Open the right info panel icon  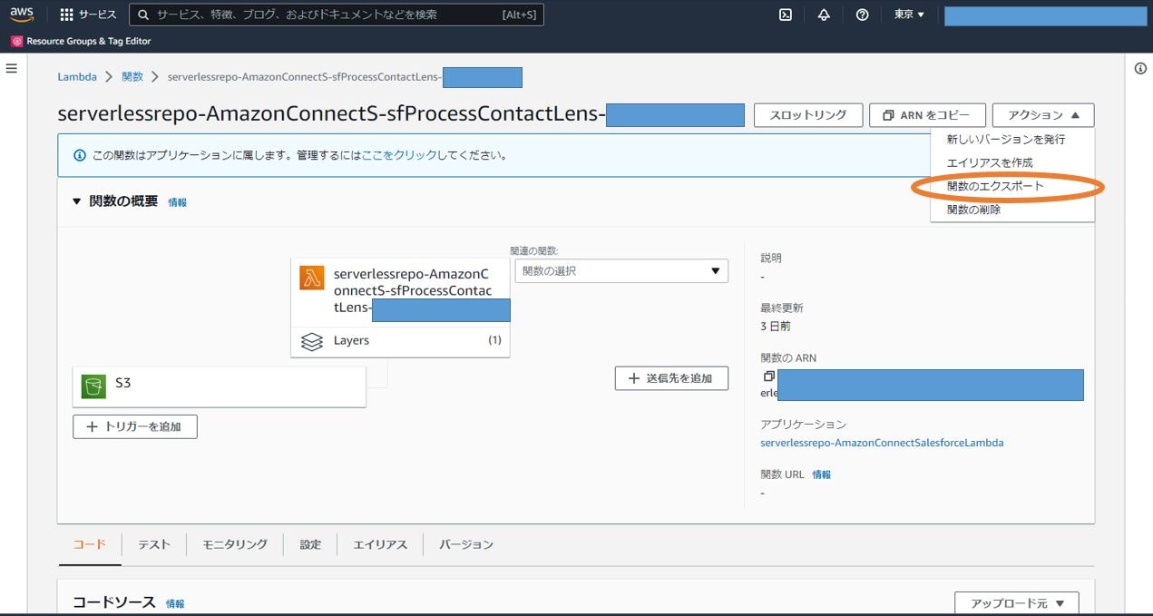coord(1141,69)
